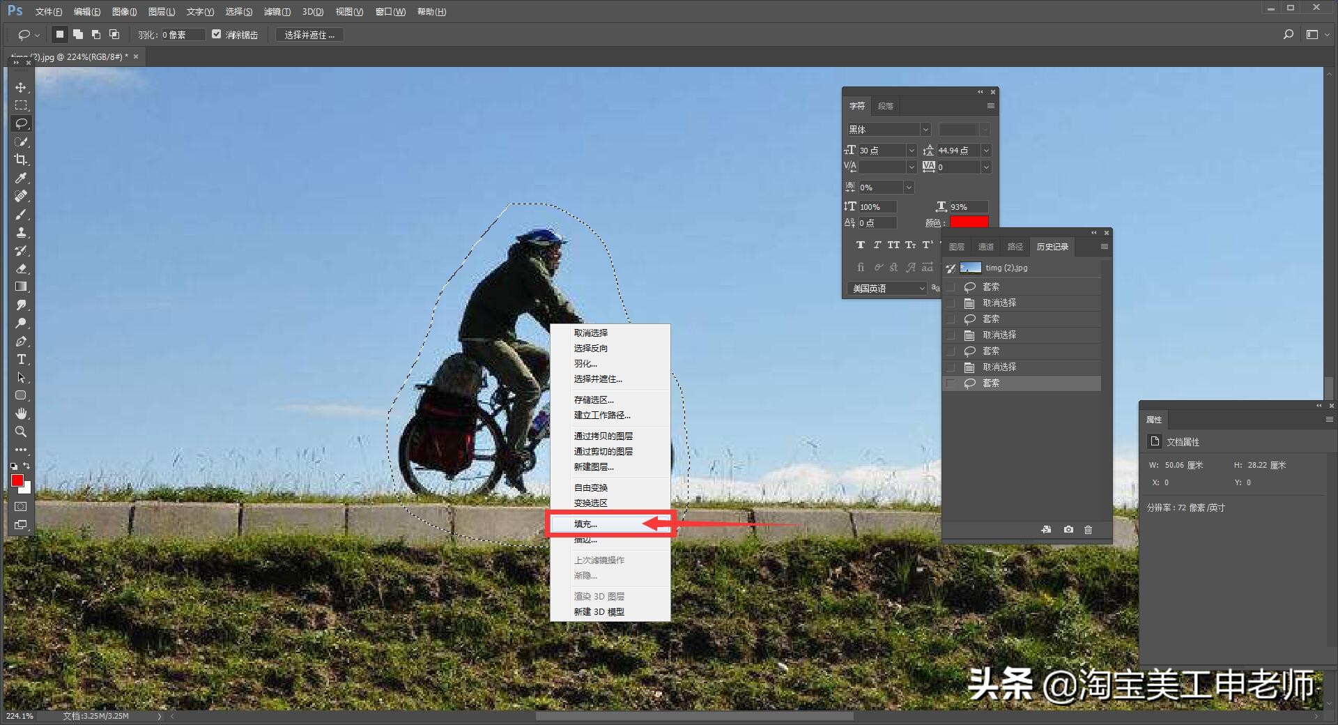
Task: Select the Eyedropper tool
Action: [x=21, y=178]
